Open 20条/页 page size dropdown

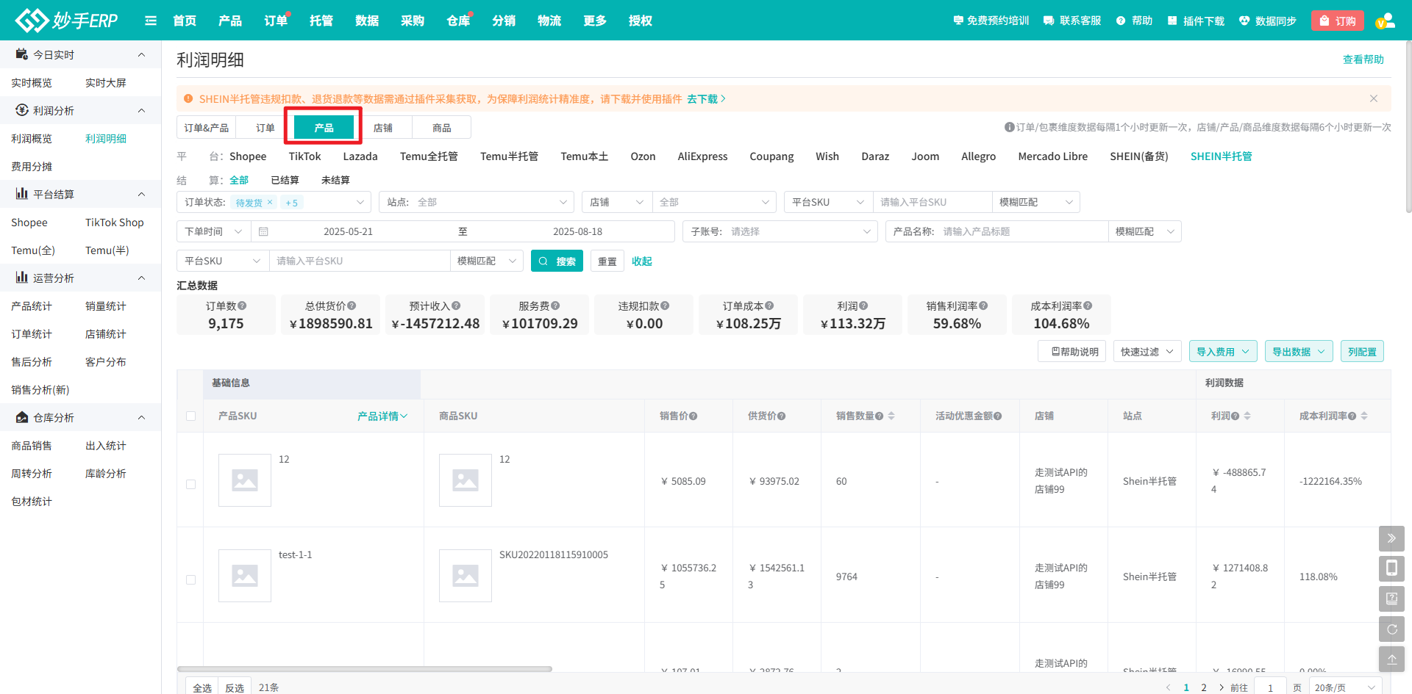tap(1346, 687)
